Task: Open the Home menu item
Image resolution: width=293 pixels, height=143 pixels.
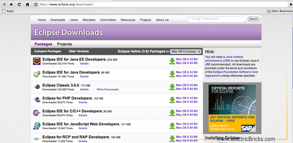Action: (42, 20)
